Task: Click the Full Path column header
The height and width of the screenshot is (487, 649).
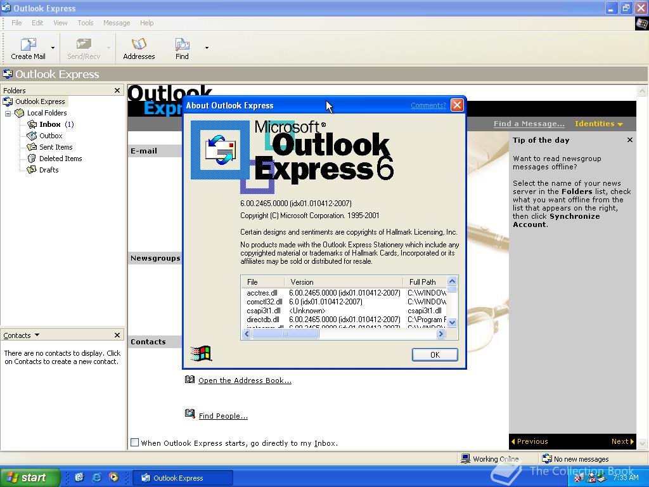Action: click(425, 282)
